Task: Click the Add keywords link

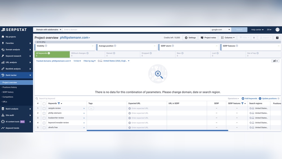Action: point(249,99)
